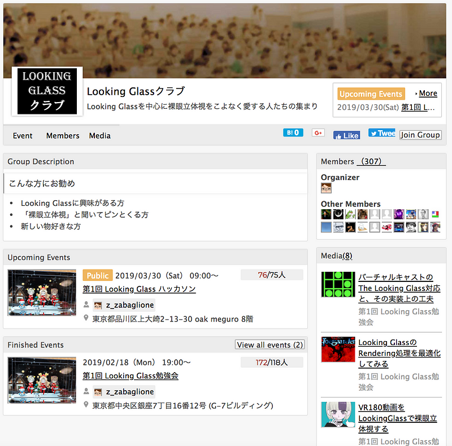Click the 172/118人 attendance count
Screen dimensions: 452x446
click(x=272, y=362)
